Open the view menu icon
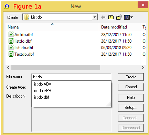The height and width of the screenshot is (135, 149). tap(128, 17)
